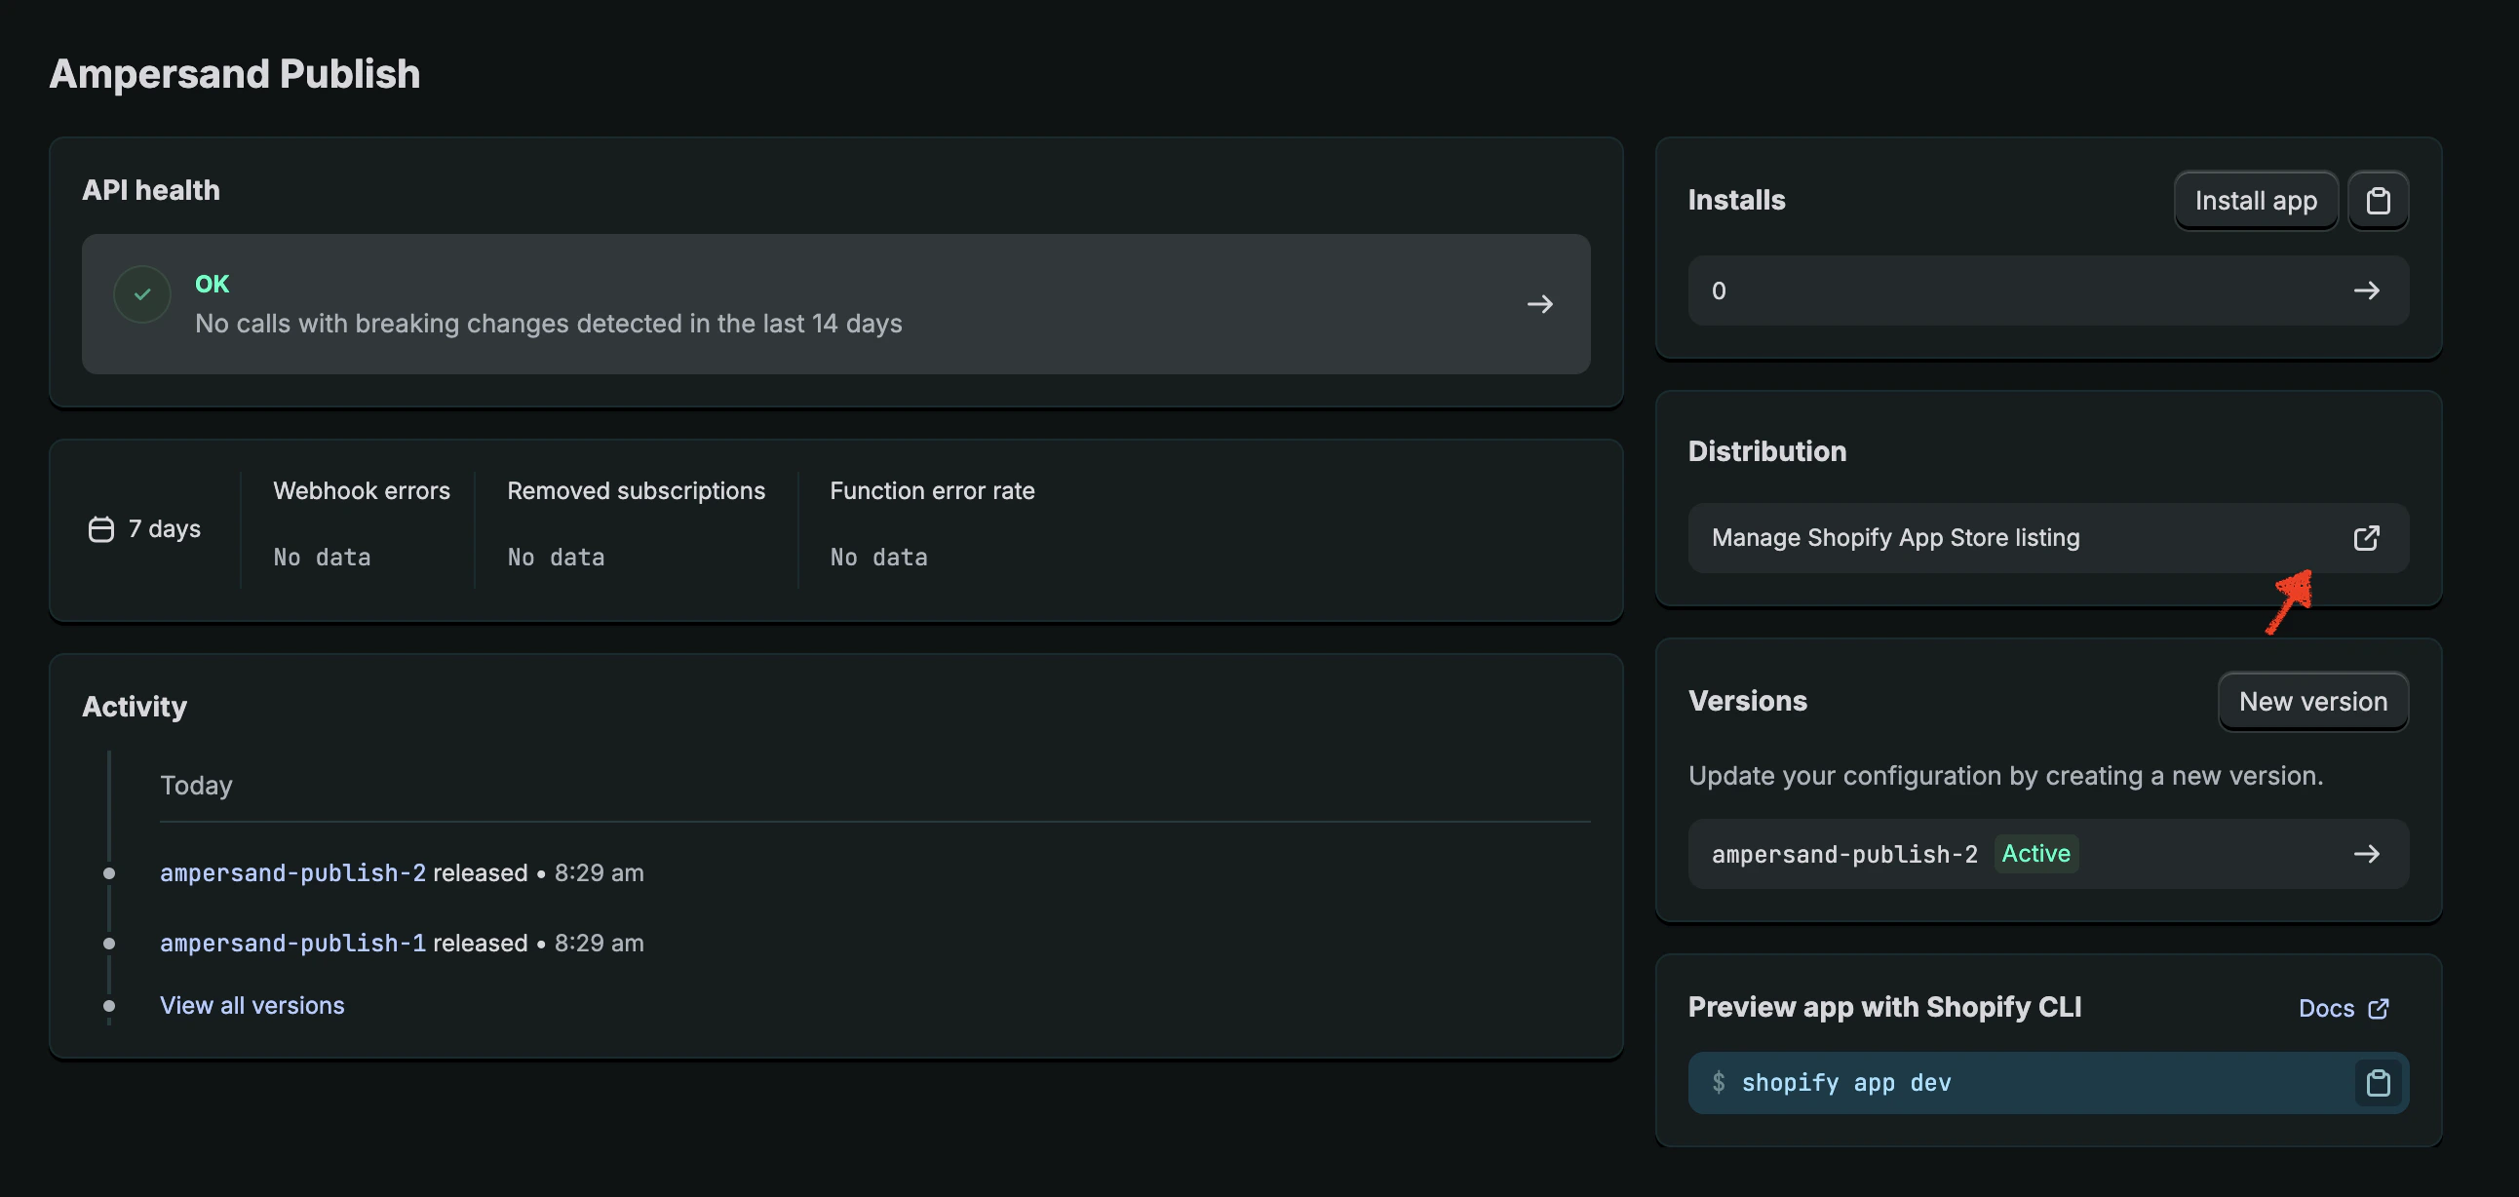Click the Active status badge
This screenshot has width=2519, height=1197.
point(2035,853)
